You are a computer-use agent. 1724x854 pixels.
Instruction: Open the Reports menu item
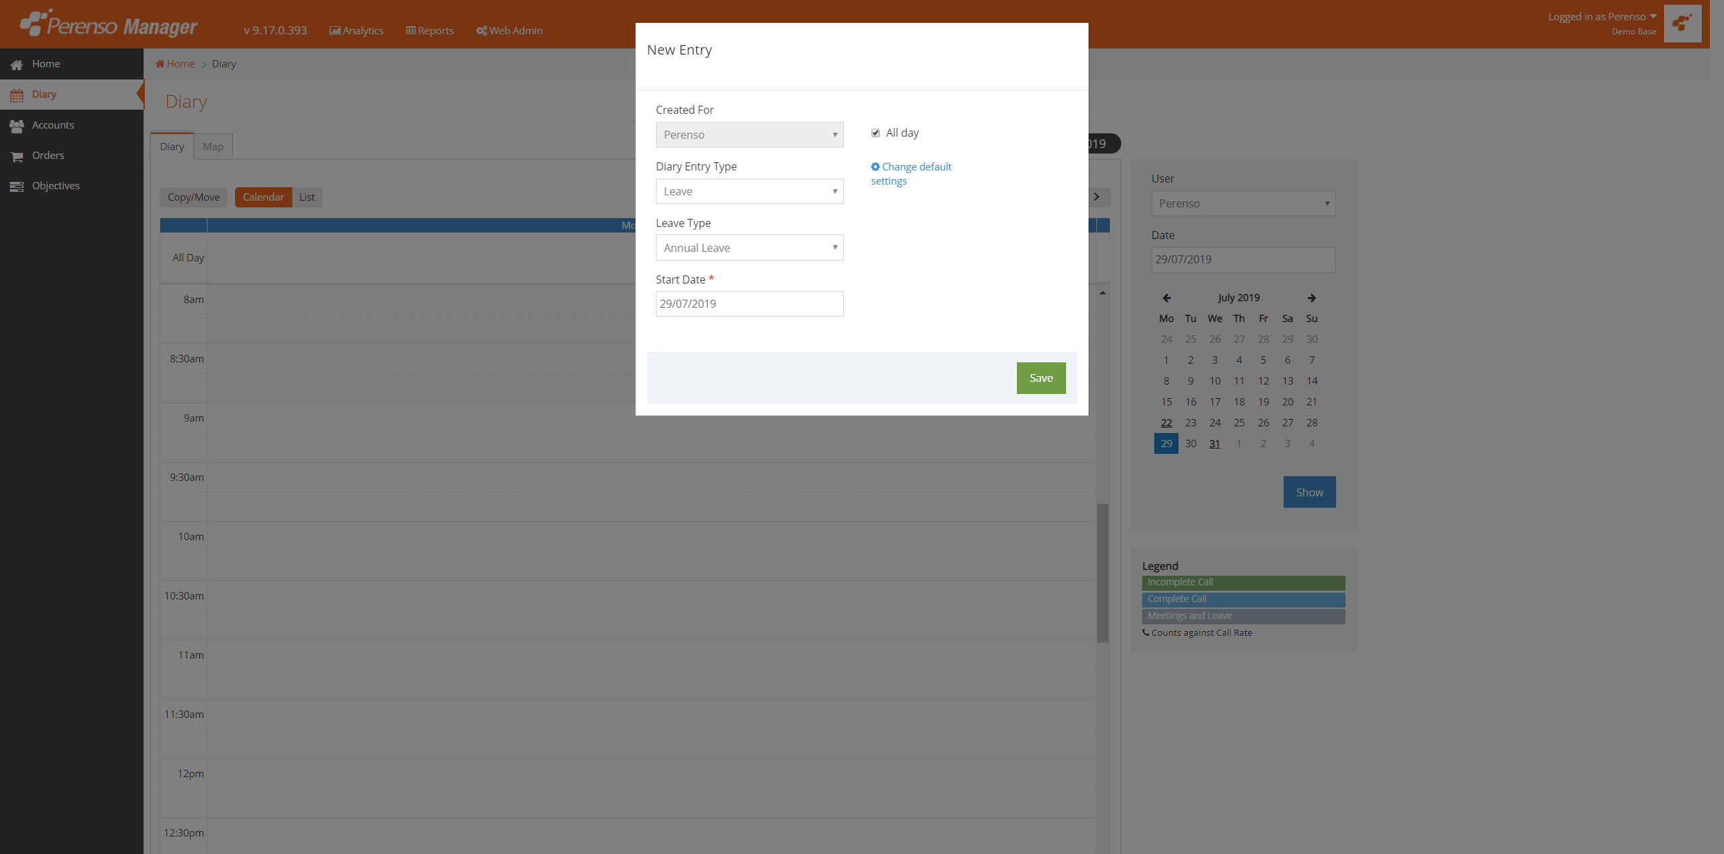pyautogui.click(x=430, y=30)
